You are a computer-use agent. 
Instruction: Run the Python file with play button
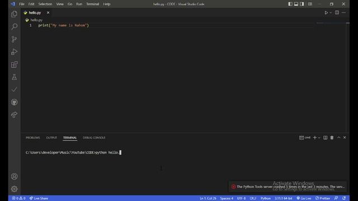pyautogui.click(x=326, y=13)
